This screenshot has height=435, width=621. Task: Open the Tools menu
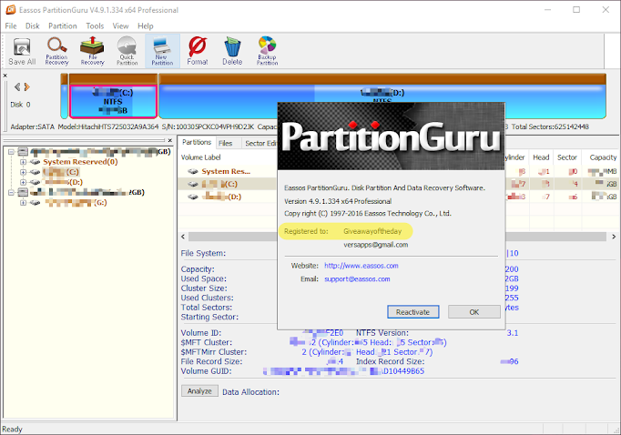pyautogui.click(x=95, y=26)
